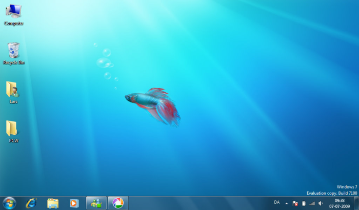Open the speaker volume control icon
The height and width of the screenshot is (210, 359).
tap(321, 203)
